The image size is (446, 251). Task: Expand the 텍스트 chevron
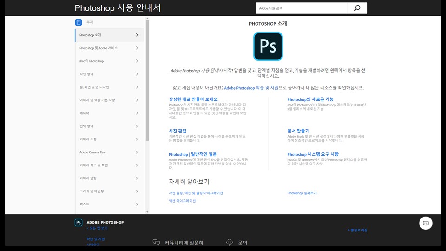pos(137,205)
